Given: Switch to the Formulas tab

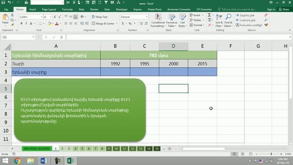Looking at the screenshot, I should tap(67, 9).
